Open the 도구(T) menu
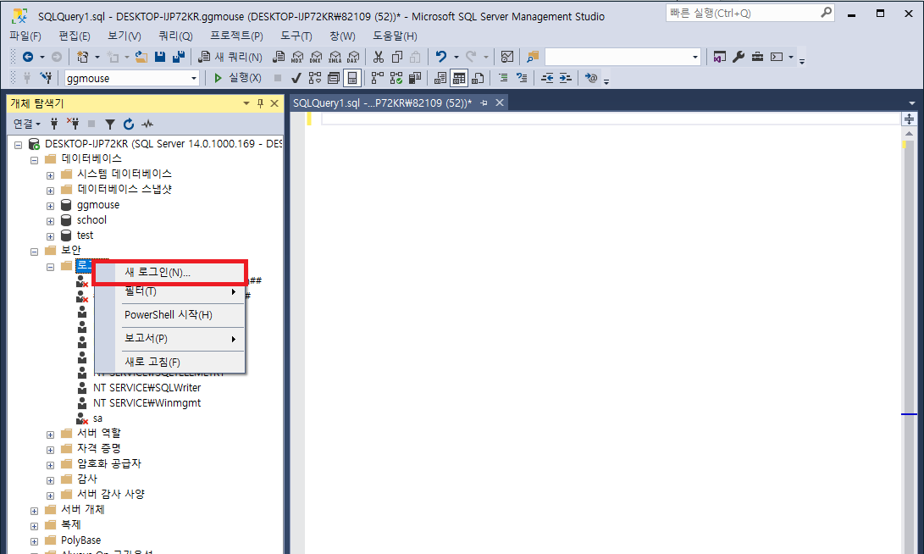 pyautogui.click(x=296, y=36)
